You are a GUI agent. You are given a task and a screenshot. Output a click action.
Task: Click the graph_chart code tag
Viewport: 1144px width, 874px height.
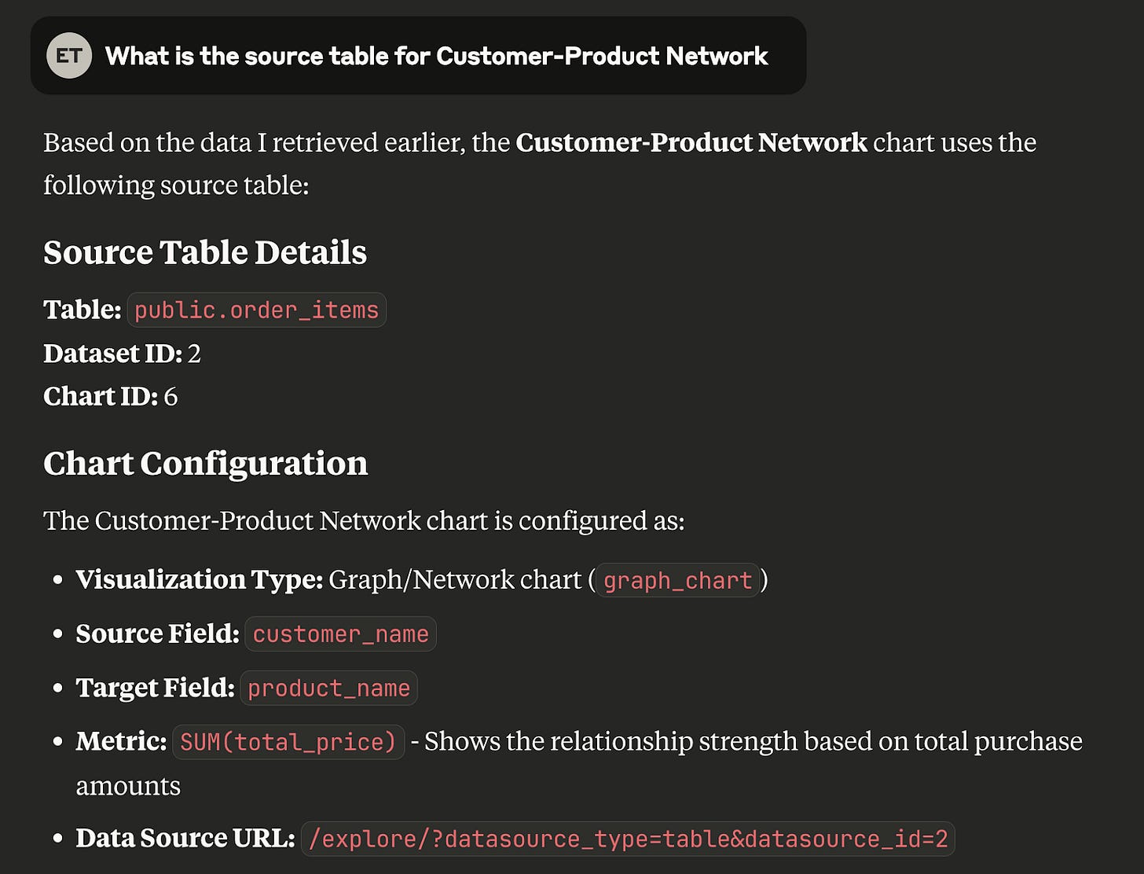pyautogui.click(x=677, y=580)
